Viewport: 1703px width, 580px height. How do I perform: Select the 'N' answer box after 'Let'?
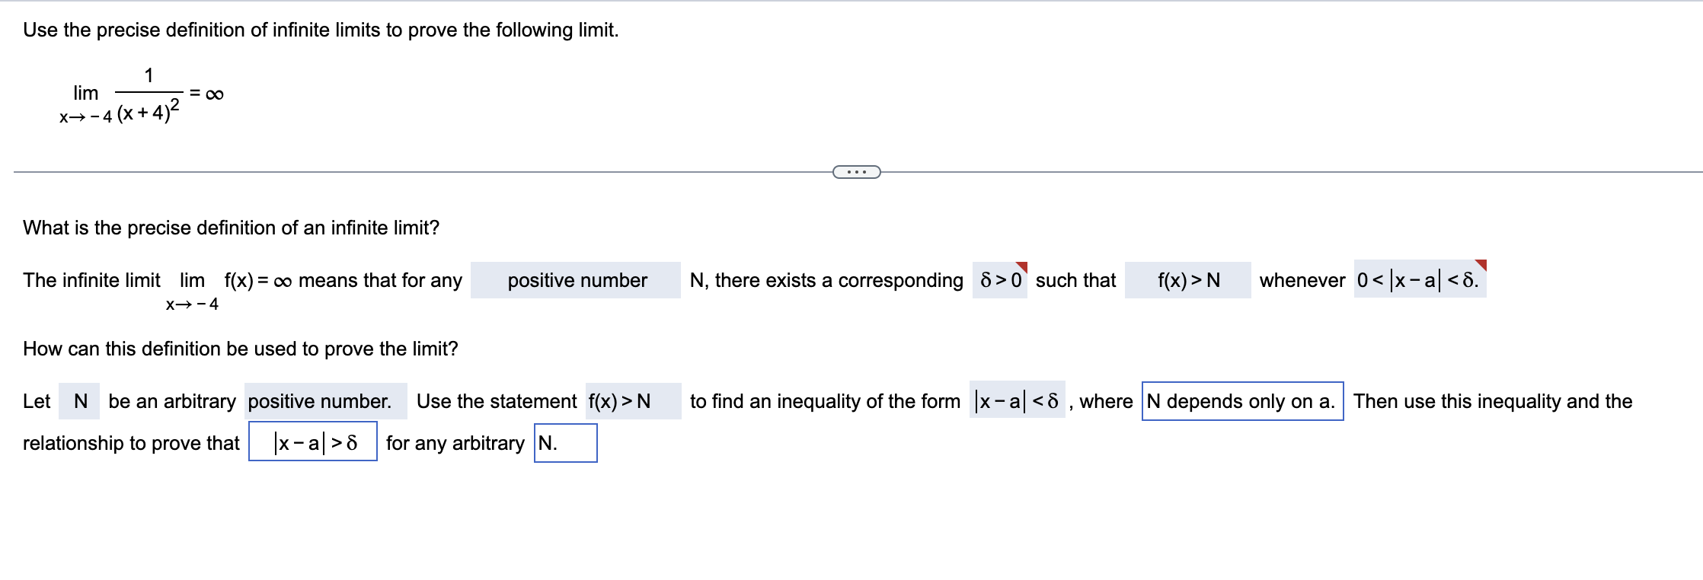click(x=80, y=401)
